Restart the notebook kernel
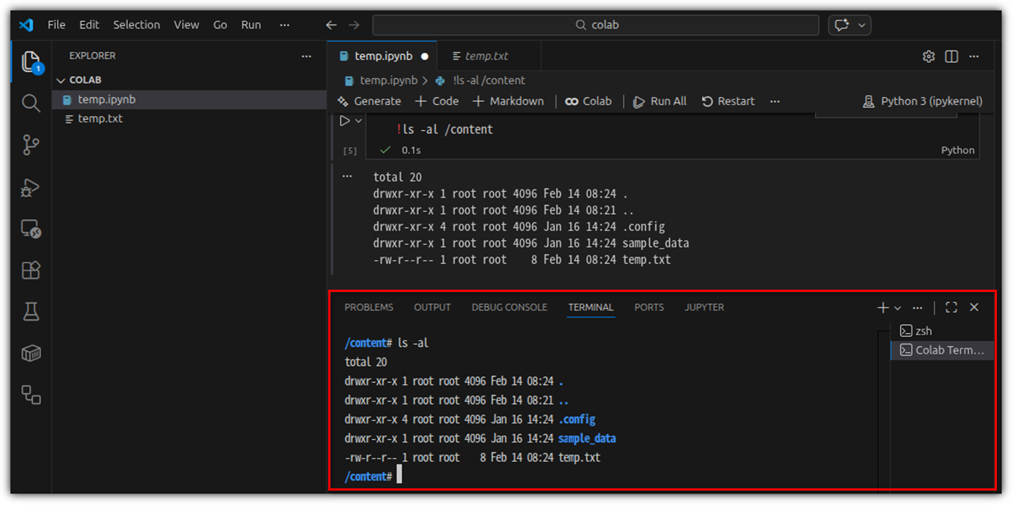 728,102
